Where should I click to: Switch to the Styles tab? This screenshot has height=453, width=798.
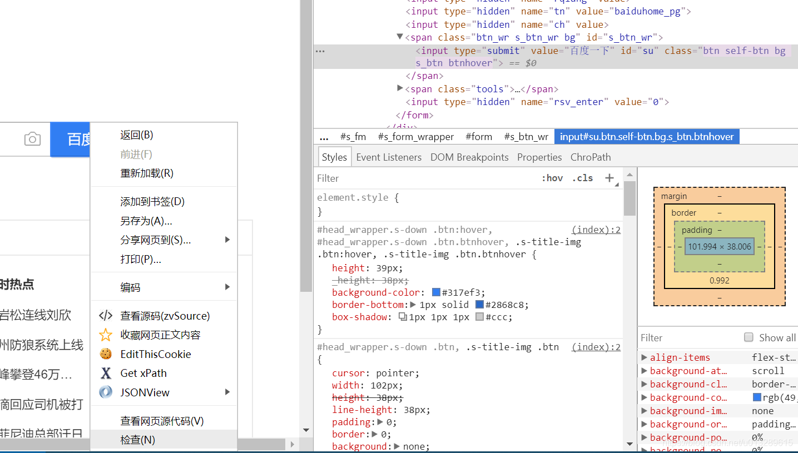[x=334, y=157]
